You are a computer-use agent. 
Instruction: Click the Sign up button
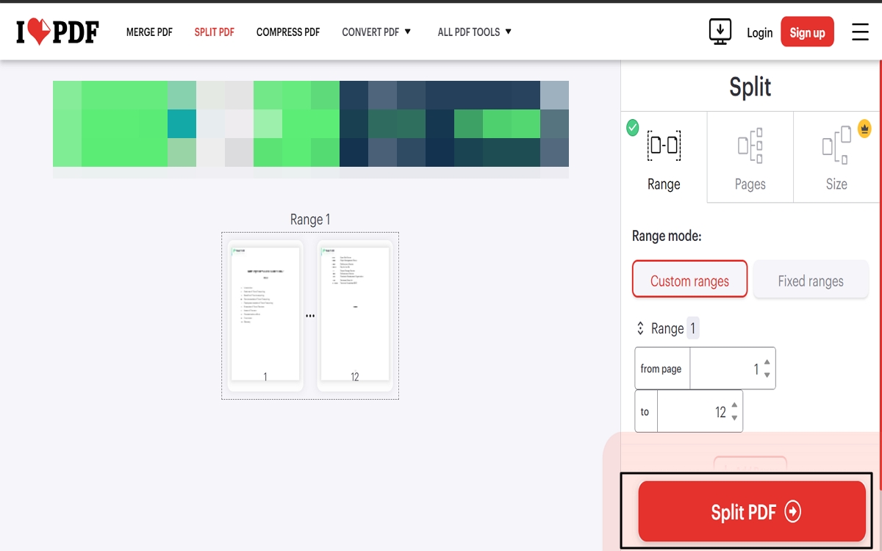tap(807, 32)
